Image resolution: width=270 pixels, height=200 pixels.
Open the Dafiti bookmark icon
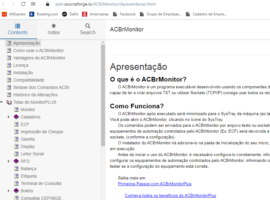click(65, 14)
